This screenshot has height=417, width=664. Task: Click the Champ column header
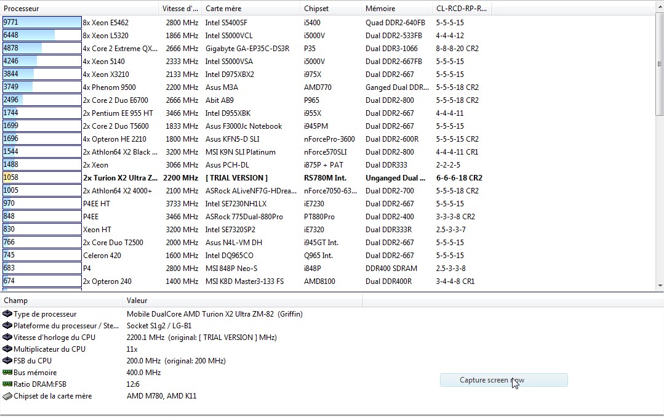[x=62, y=301]
